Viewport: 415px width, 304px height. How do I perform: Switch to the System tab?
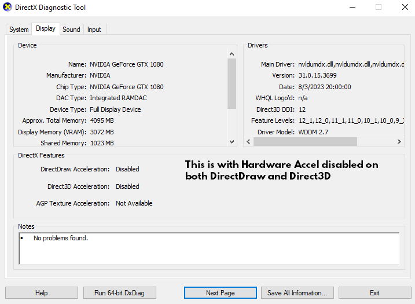(x=19, y=30)
